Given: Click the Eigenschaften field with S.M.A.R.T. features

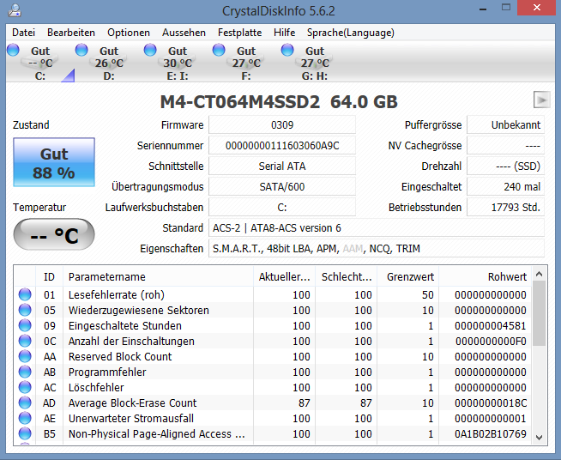Looking at the screenshot, I should tap(377, 248).
